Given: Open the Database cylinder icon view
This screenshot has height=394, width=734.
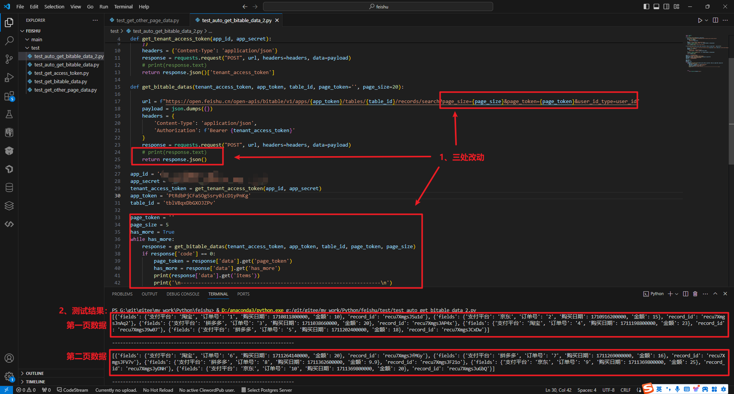Looking at the screenshot, I should tap(9, 187).
